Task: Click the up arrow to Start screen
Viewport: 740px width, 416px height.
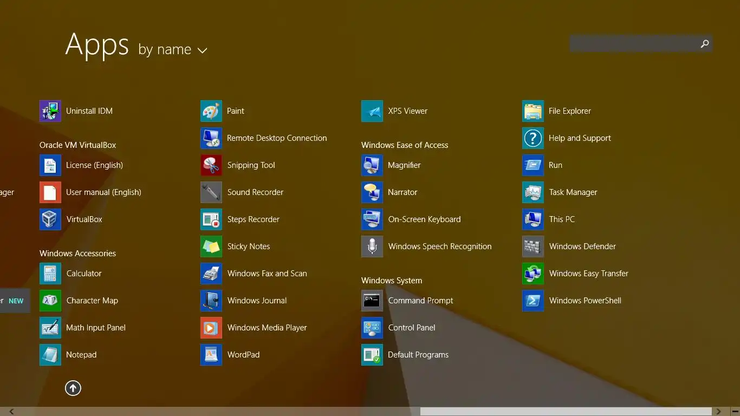Action: [x=73, y=388]
